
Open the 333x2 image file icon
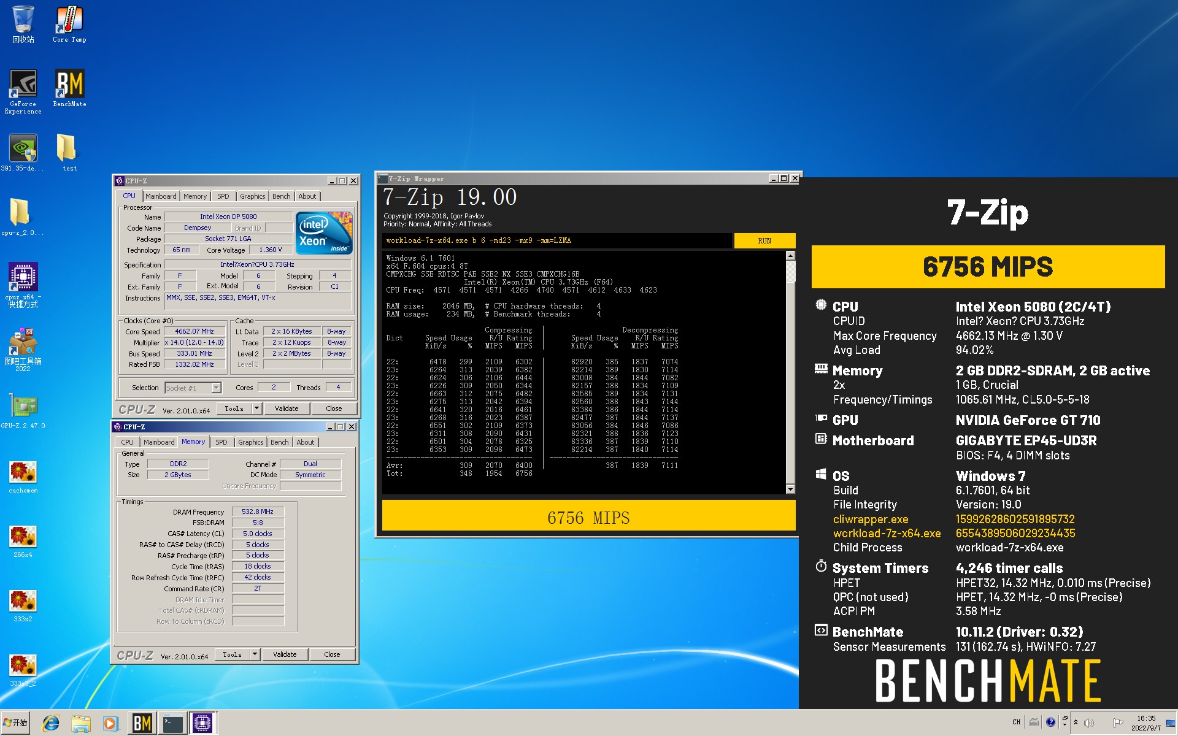23,606
